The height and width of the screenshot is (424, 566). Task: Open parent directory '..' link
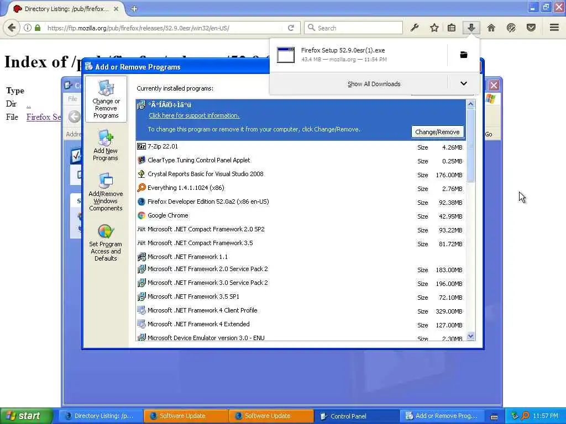coord(29,104)
